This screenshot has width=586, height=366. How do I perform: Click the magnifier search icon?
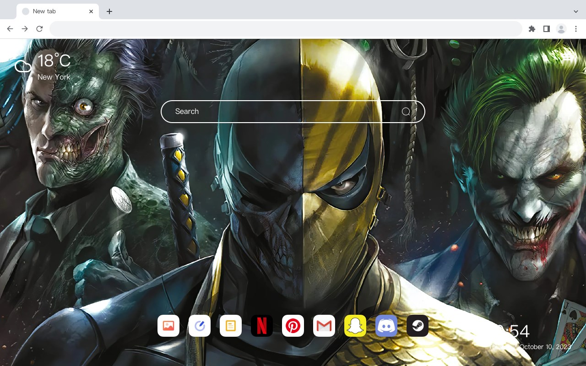(x=406, y=112)
